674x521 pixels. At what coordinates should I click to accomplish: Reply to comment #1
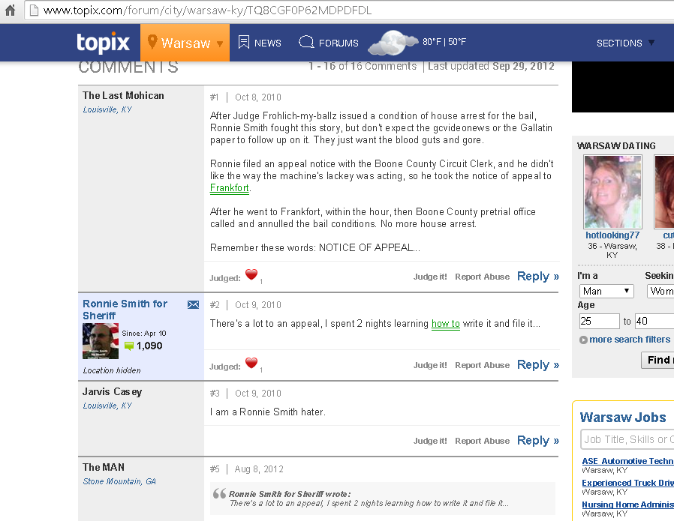click(537, 277)
